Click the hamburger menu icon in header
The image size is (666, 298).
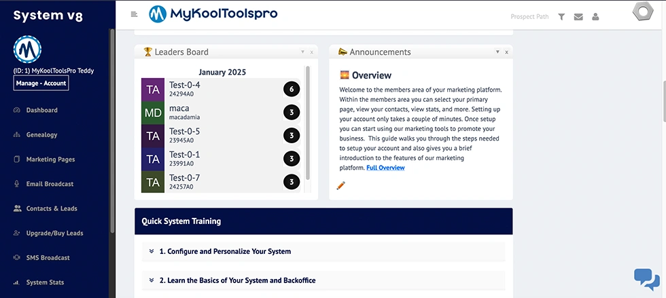tap(134, 14)
